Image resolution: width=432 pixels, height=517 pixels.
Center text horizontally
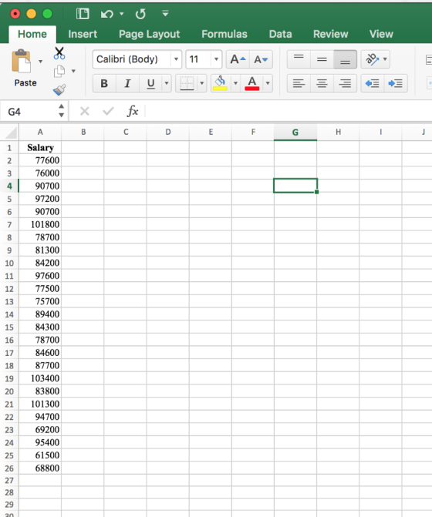coord(322,83)
